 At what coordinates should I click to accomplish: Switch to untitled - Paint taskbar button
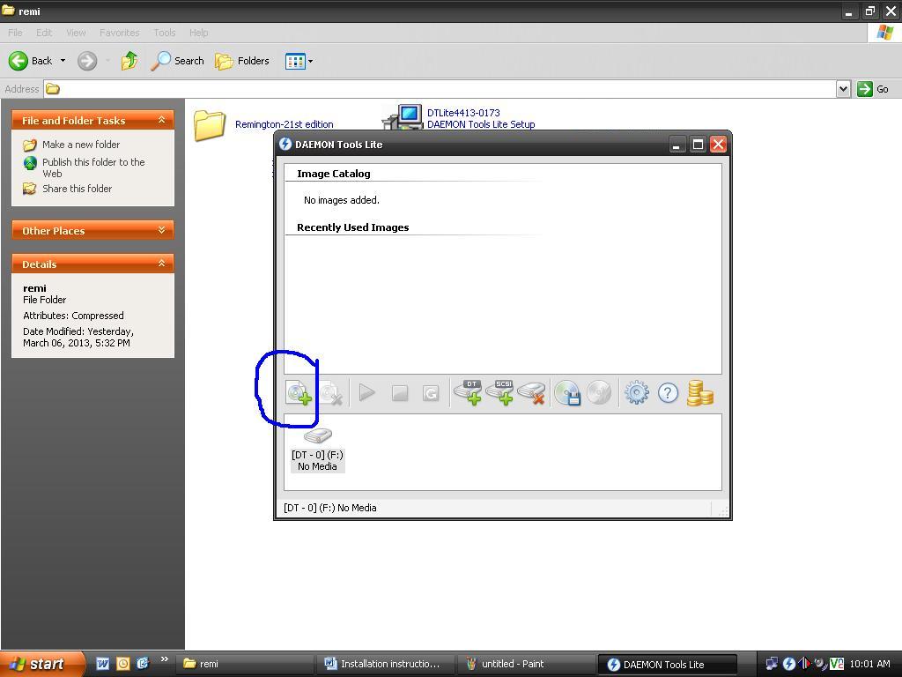tap(526, 664)
